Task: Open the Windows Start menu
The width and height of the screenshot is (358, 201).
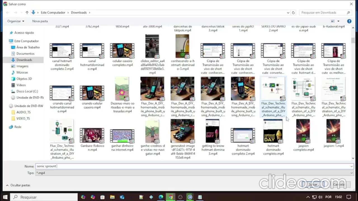Action: (5, 197)
